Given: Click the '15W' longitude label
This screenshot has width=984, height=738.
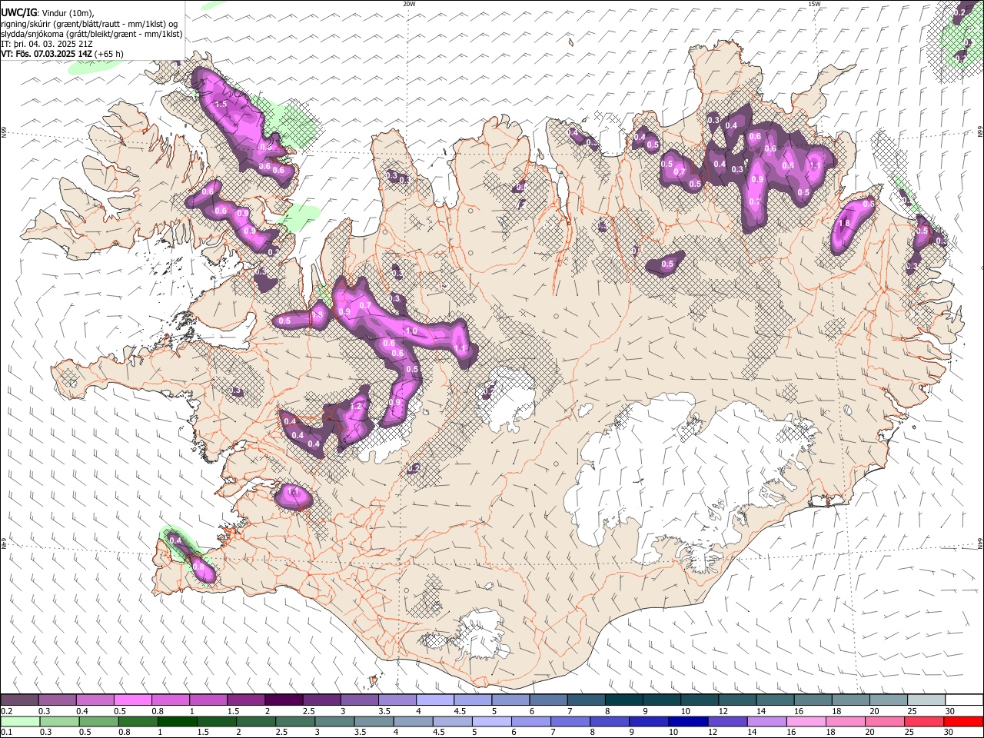Looking at the screenshot, I should pos(813,4).
